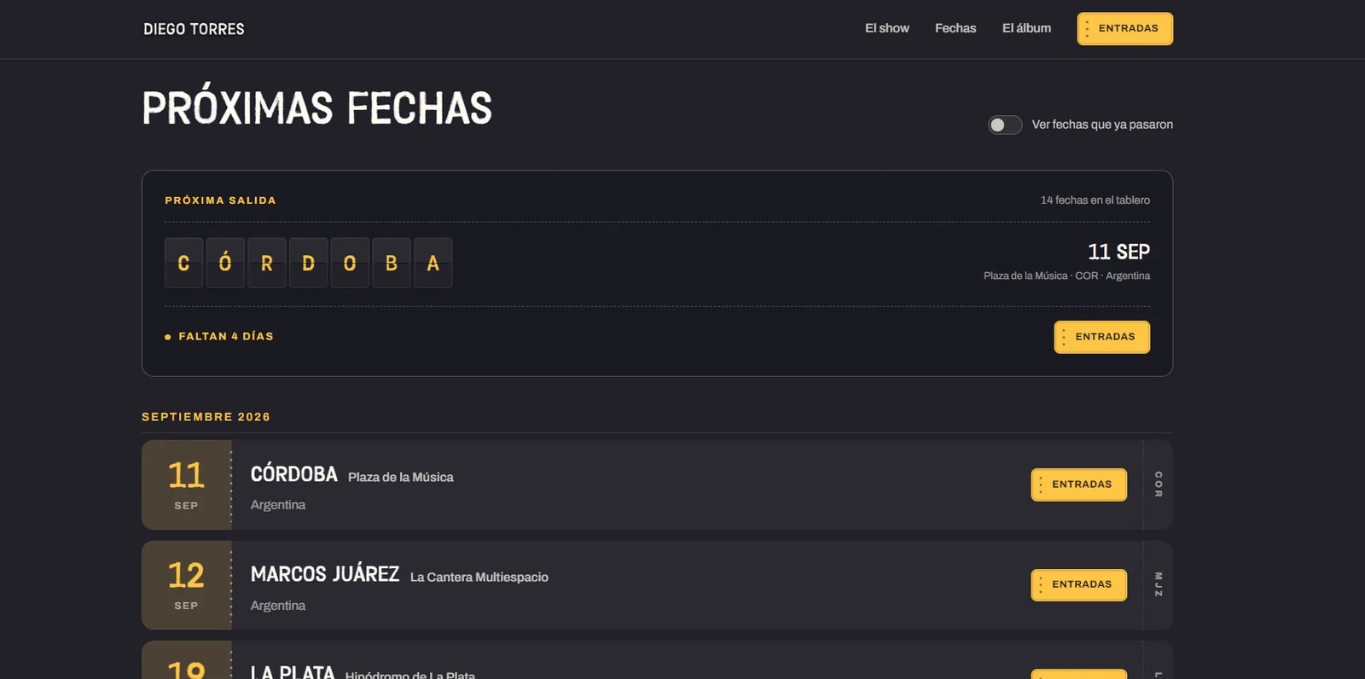The height and width of the screenshot is (679, 1365).
Task: Click ENTRADAS in the Próxima Salida panel
Action: [1101, 337]
